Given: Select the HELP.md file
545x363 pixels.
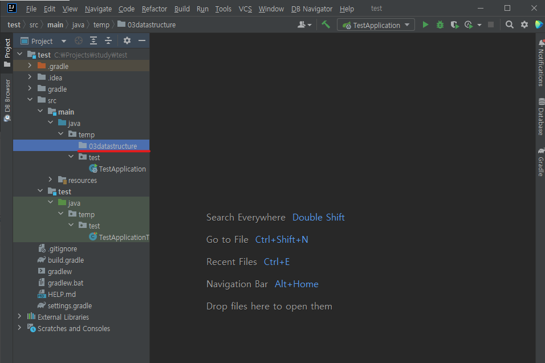Looking at the screenshot, I should (56, 294).
